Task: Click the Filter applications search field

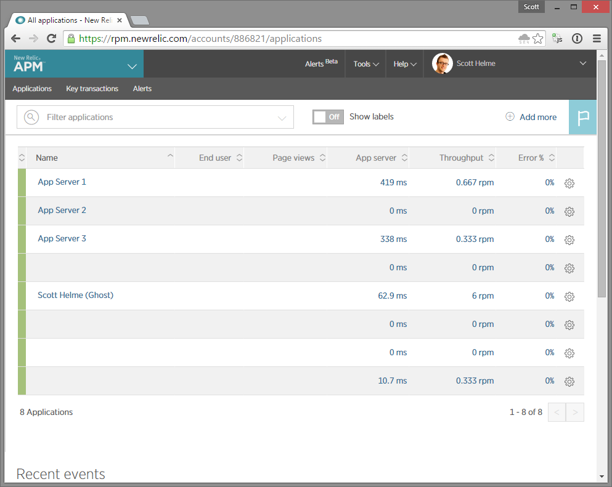Action: (157, 117)
